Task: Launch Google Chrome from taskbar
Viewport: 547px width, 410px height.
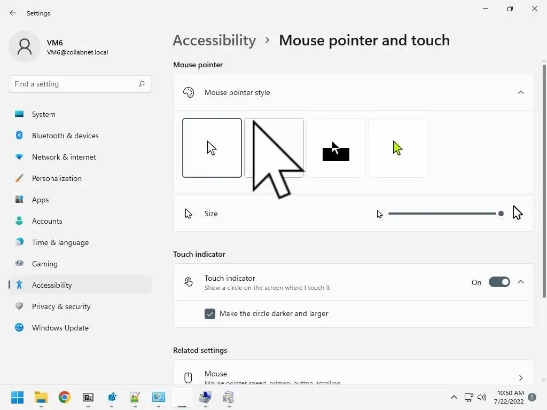Action: 65,397
